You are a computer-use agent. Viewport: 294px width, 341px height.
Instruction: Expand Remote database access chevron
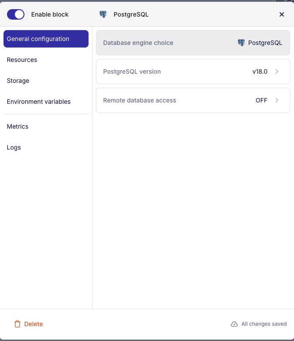click(277, 100)
